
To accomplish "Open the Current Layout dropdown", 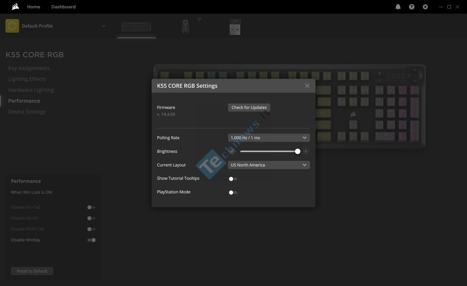I will pos(269,165).
